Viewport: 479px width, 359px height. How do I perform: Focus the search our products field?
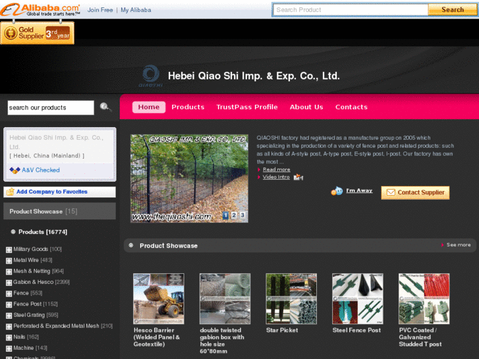(51, 107)
